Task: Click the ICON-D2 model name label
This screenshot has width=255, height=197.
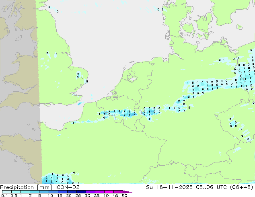Action: [67, 187]
